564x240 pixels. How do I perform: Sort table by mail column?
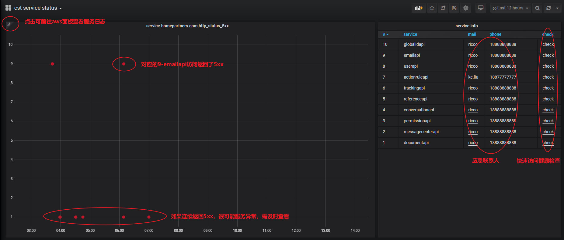[x=472, y=34]
